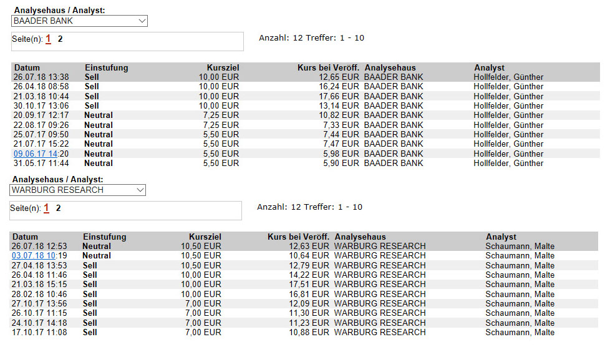Image resolution: width=605 pixels, height=362 pixels.
Task: Click date 30.10.17 13:06
Action: pos(41,105)
